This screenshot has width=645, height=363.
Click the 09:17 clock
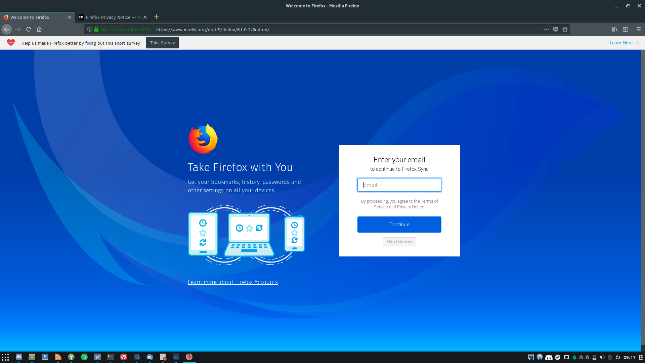630,357
